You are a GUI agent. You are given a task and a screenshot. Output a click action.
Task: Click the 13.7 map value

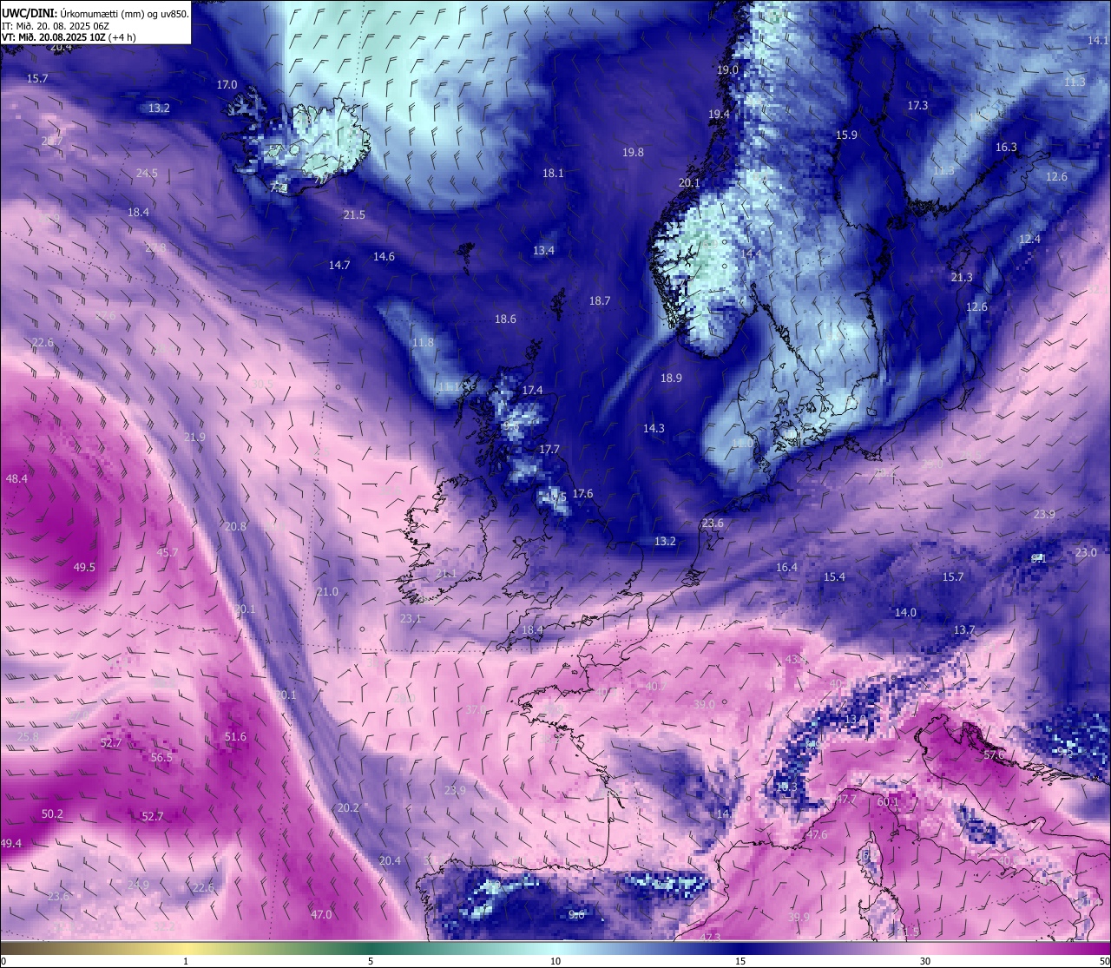point(964,630)
